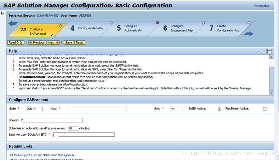Enable the Fax/Pager Active checkbox

265,109
